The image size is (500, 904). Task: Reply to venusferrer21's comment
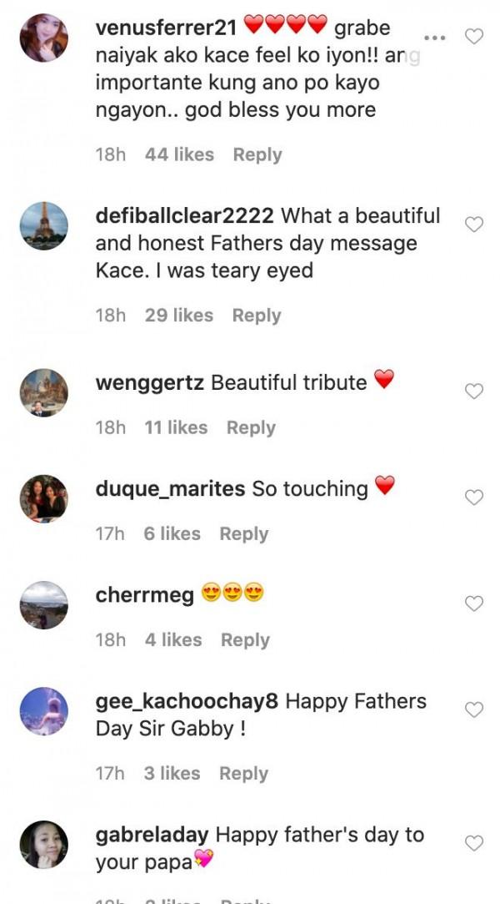pyautogui.click(x=257, y=154)
